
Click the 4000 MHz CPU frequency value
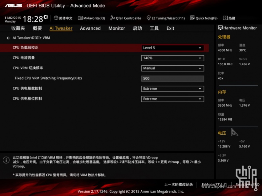[x=225, y=50]
